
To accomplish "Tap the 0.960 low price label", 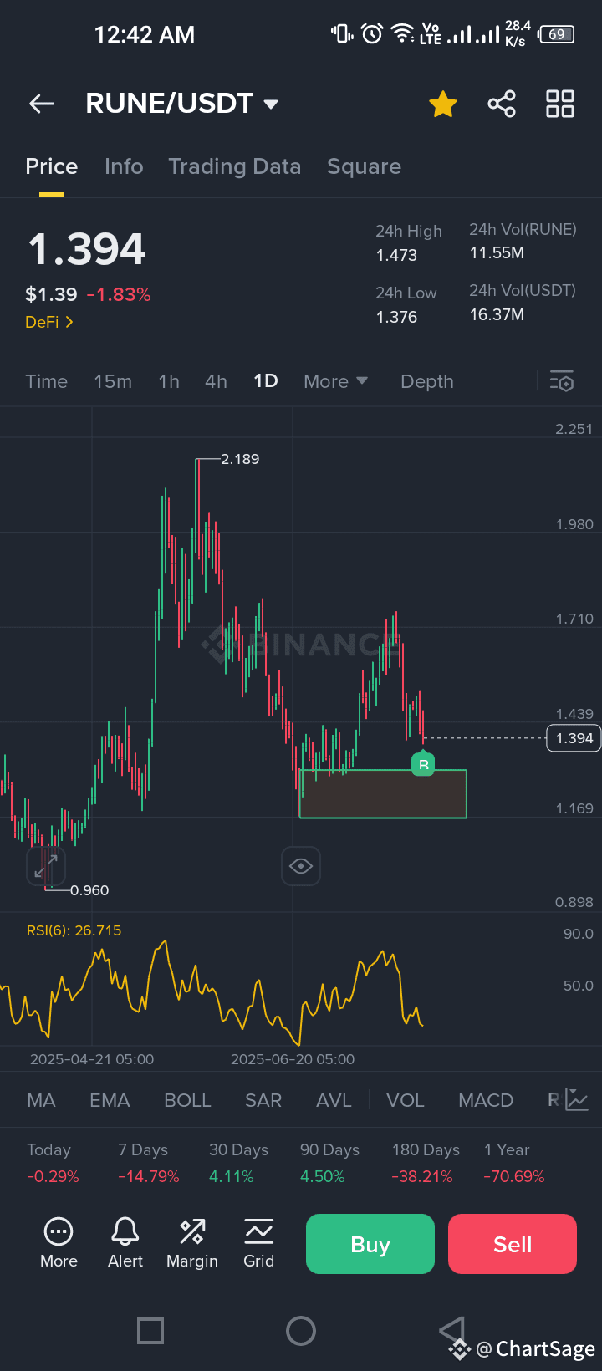I will [x=89, y=890].
